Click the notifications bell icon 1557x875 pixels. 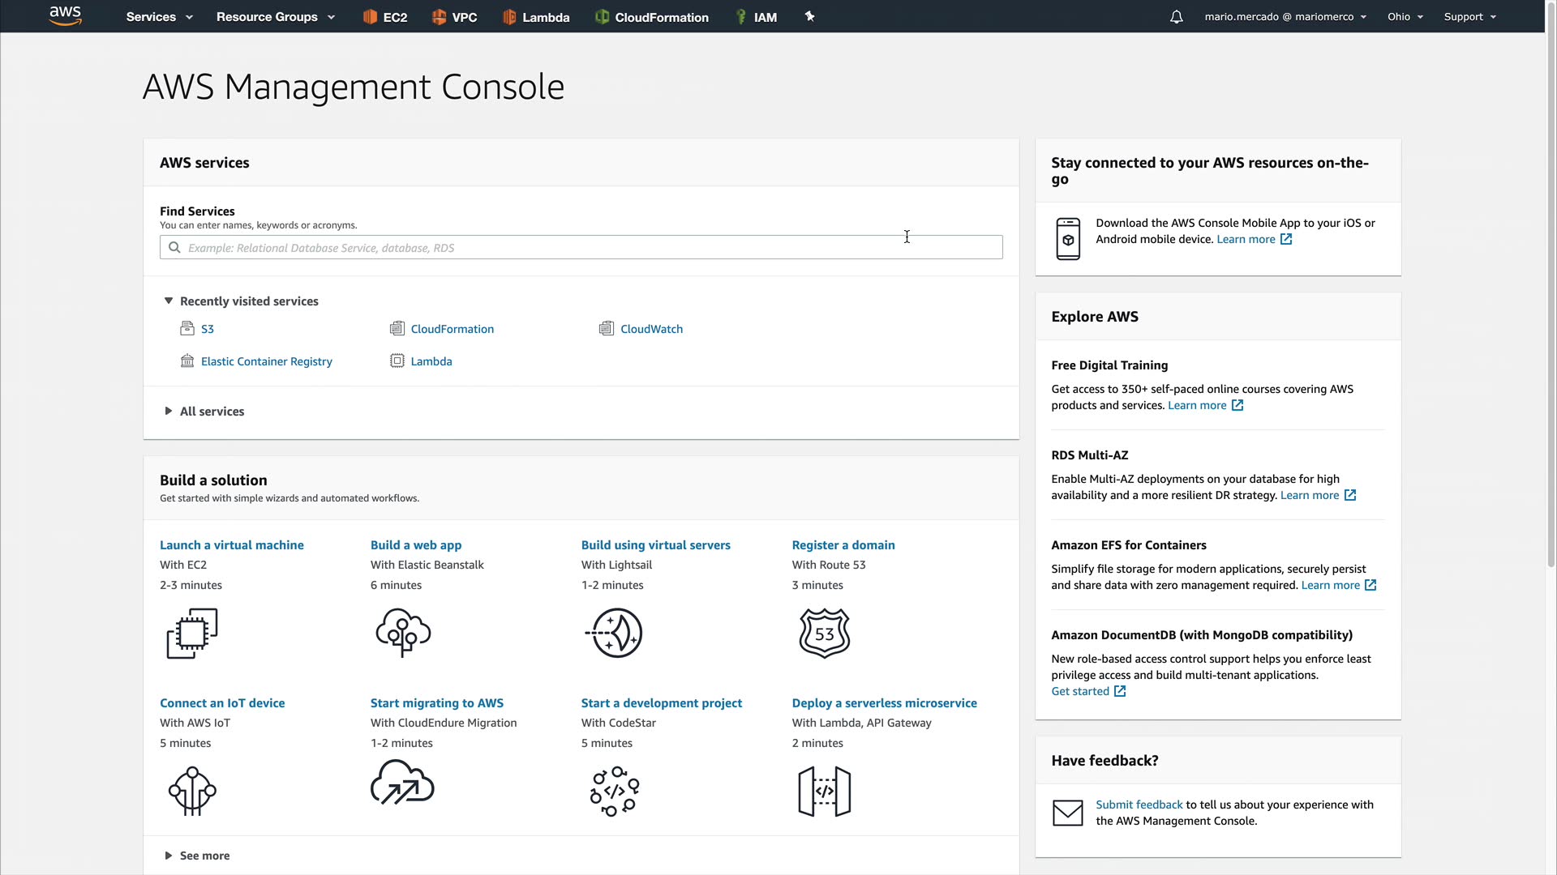tap(1176, 17)
